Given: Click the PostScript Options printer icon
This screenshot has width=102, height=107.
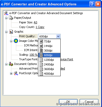Looking at the screenshot, I should (x=16, y=73).
